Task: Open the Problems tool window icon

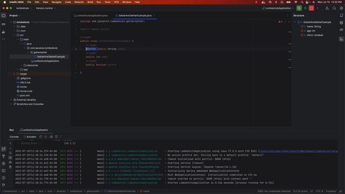Action: point(4,178)
